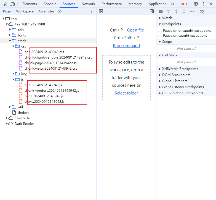This screenshot has width=216, height=200.
Task: Open chunk.page.20240912143942.css file
Action: pyautogui.click(x=50, y=63)
